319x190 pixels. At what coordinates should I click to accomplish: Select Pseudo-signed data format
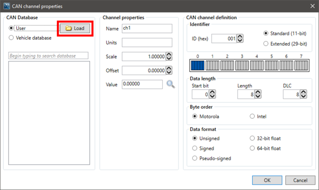pos(195,158)
